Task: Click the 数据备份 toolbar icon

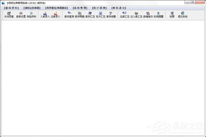Action: [148, 15]
